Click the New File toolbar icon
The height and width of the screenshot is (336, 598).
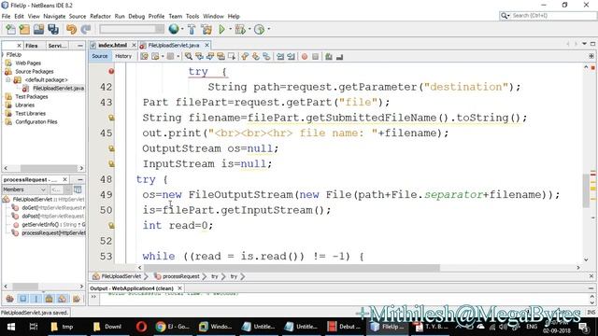[10, 29]
